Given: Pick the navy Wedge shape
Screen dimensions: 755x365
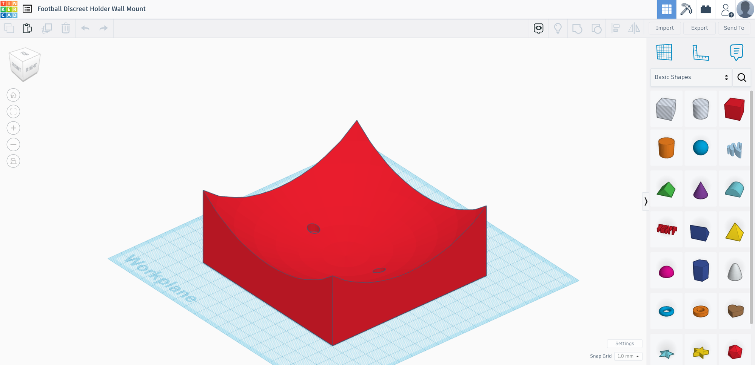Looking at the screenshot, I should pyautogui.click(x=700, y=233).
